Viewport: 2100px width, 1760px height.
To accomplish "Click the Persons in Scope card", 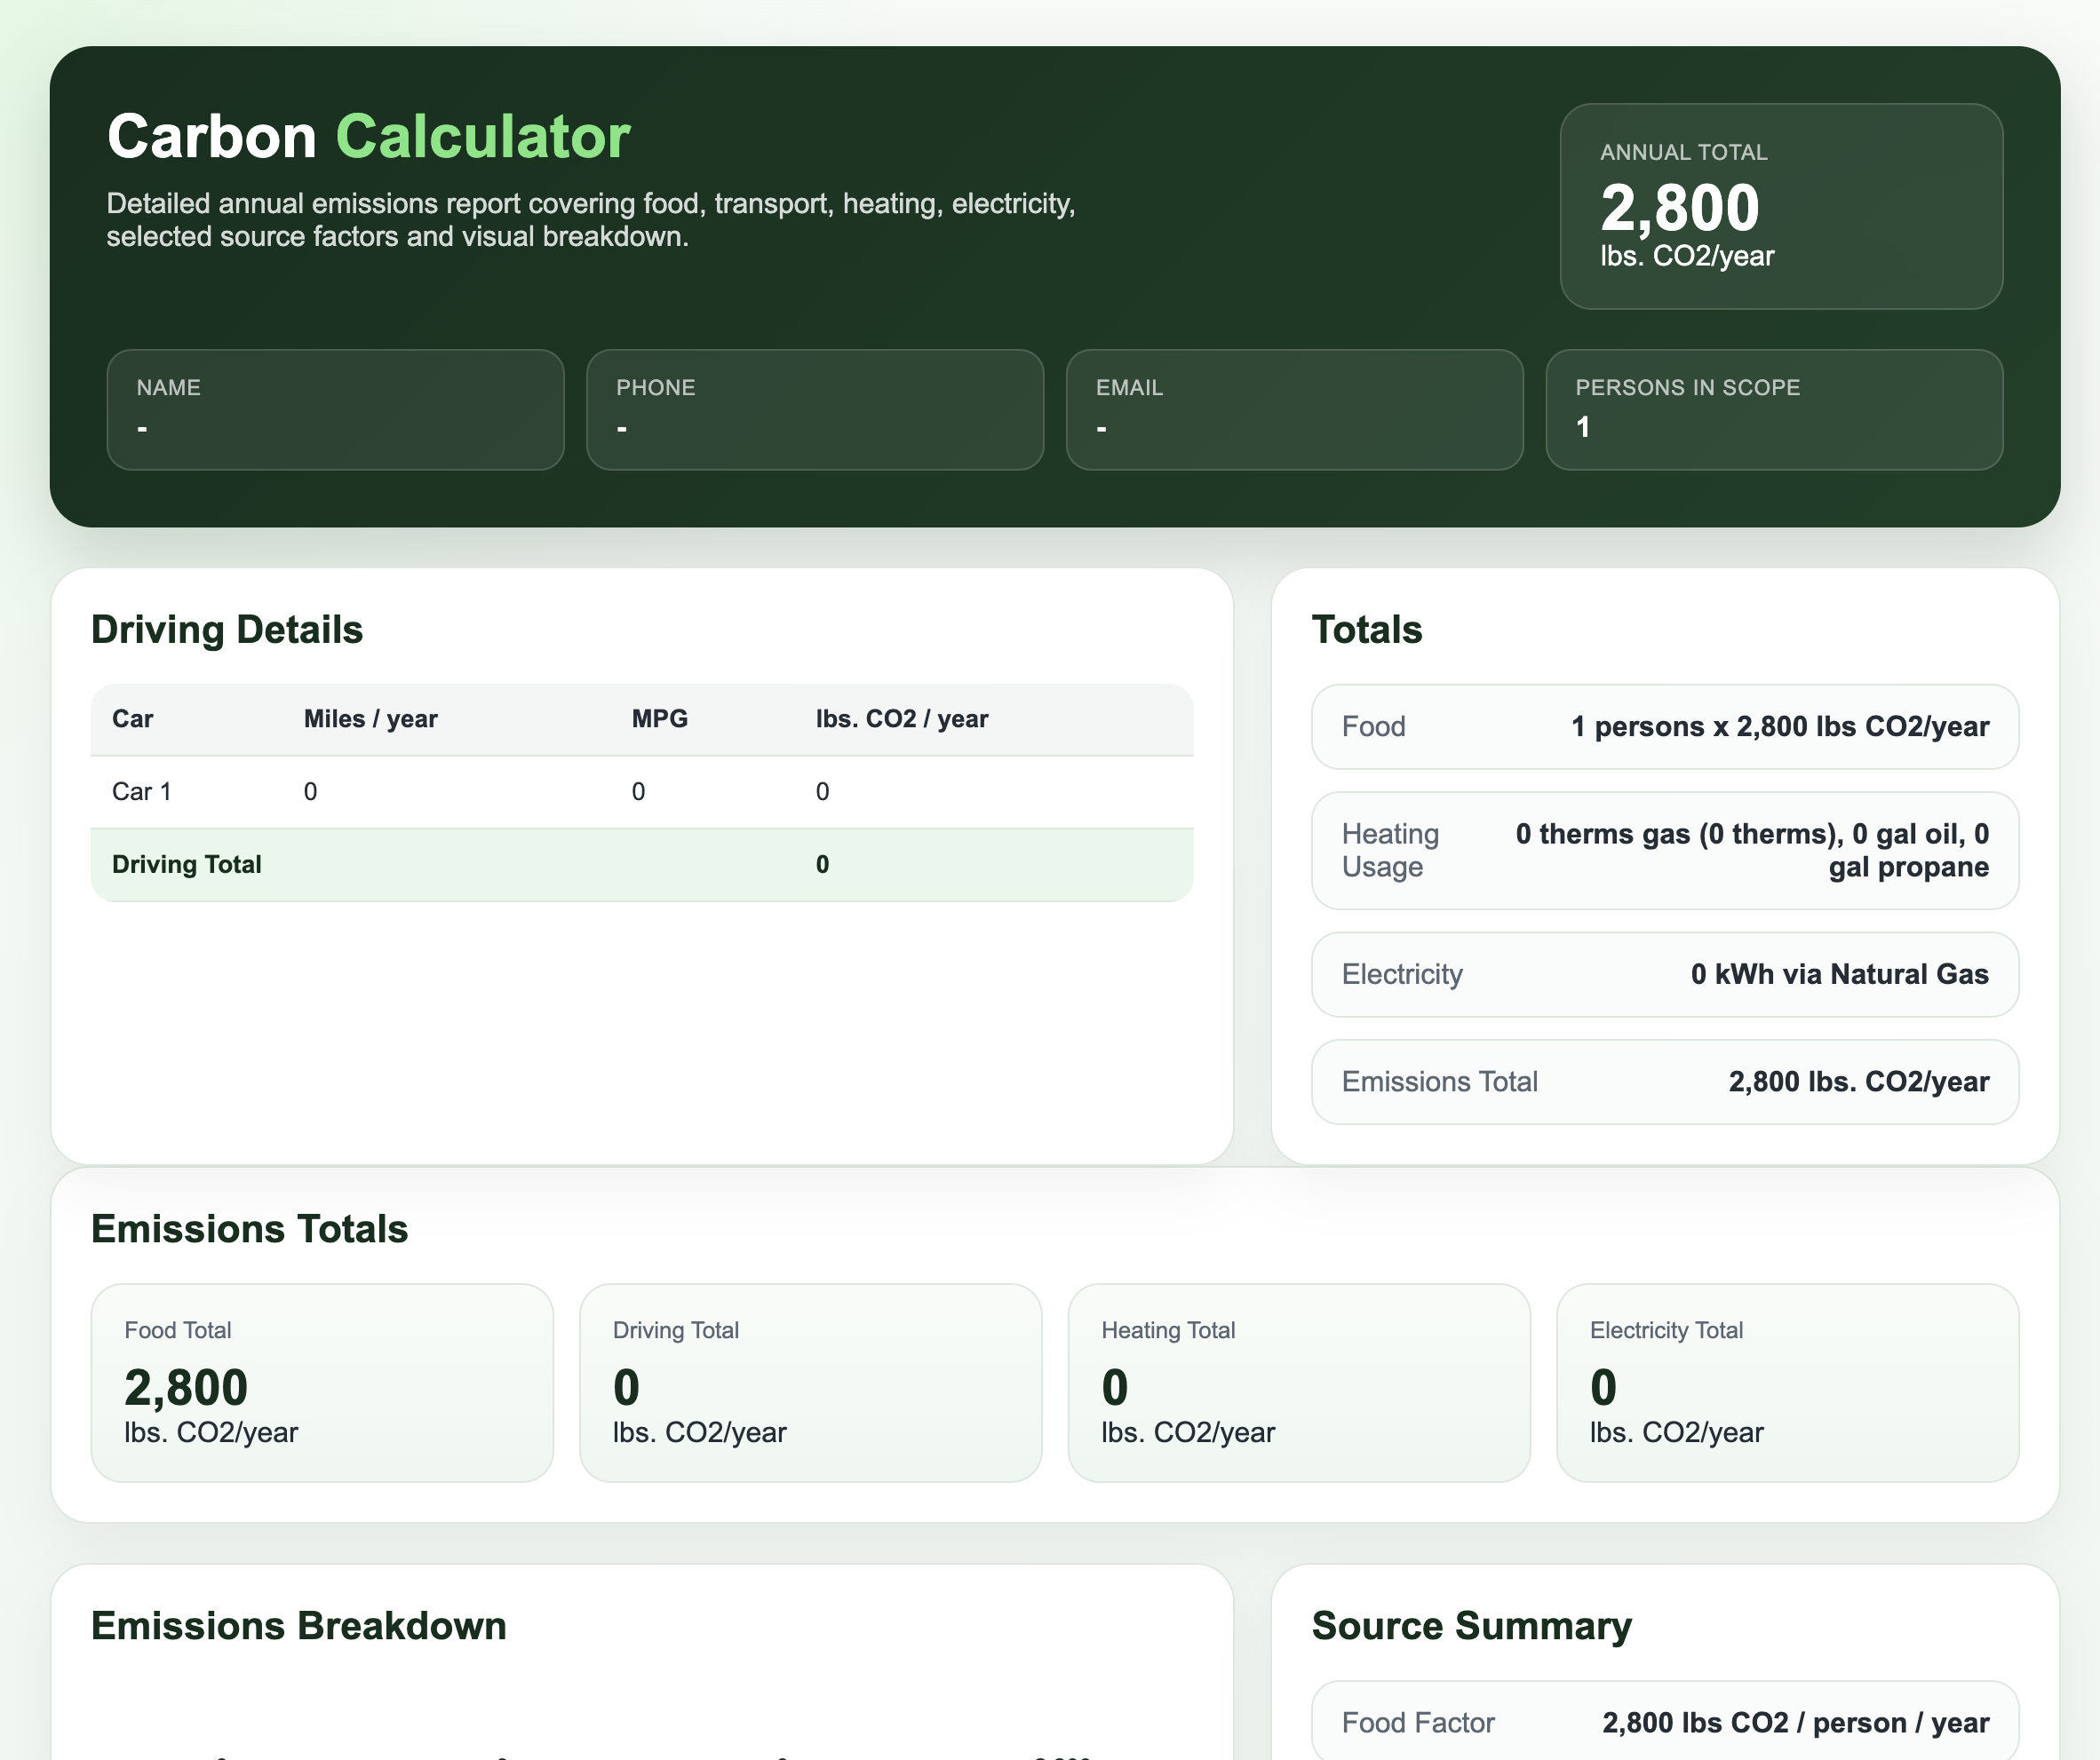I will (x=1774, y=409).
